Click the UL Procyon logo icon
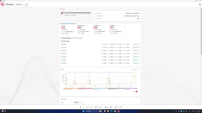The width and height of the screenshot is (202, 113). 3,4
